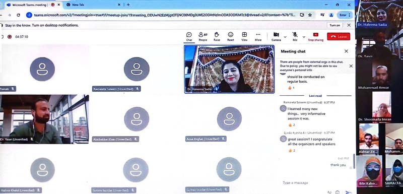Bookmark this page with the star
Viewport: 403px width, 194px height.
(310, 15)
